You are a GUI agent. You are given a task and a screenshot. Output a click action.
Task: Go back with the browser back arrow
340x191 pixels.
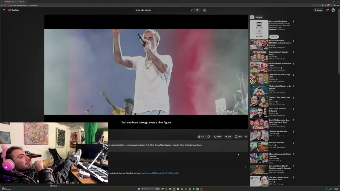point(2,5)
